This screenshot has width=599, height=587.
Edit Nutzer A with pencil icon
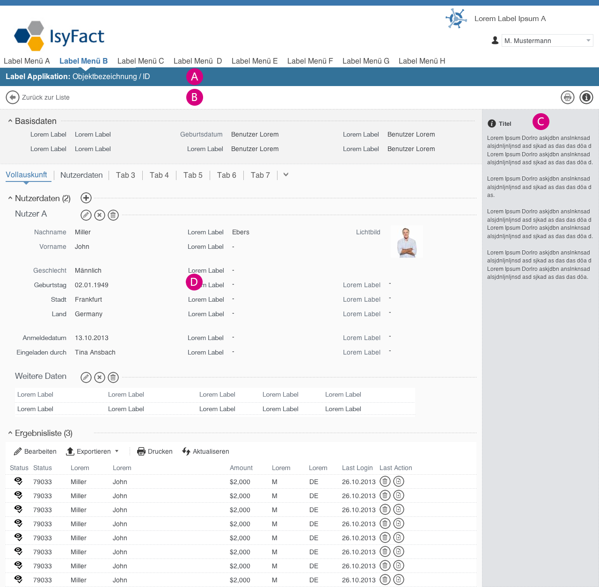click(x=86, y=215)
